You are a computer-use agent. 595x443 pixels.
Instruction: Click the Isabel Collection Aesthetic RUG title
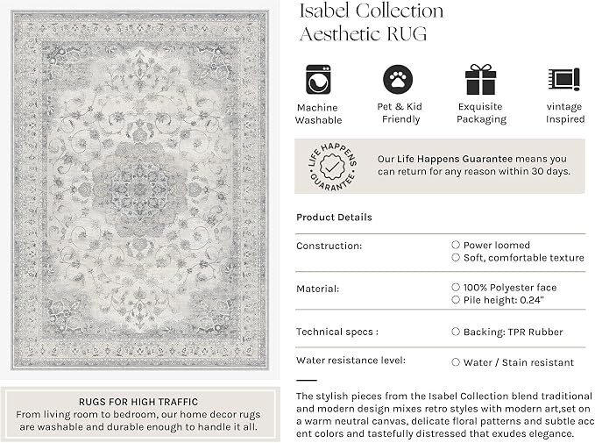pos(372,22)
